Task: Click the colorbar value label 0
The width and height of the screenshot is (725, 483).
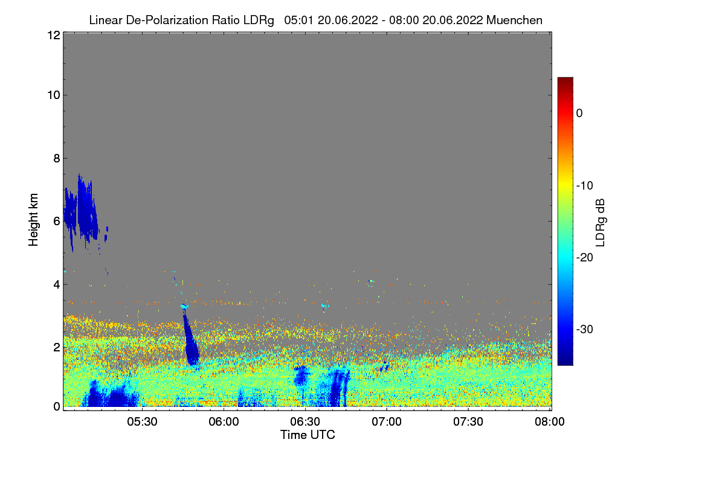Action: coord(579,113)
